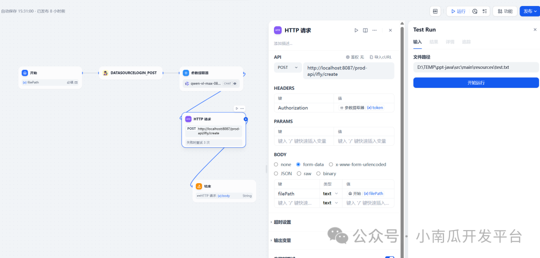Open the 发布 publish dropdown
This screenshot has height=258, width=540.
529,11
